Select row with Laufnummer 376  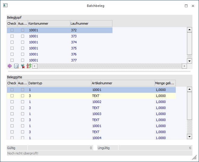point(74,54)
